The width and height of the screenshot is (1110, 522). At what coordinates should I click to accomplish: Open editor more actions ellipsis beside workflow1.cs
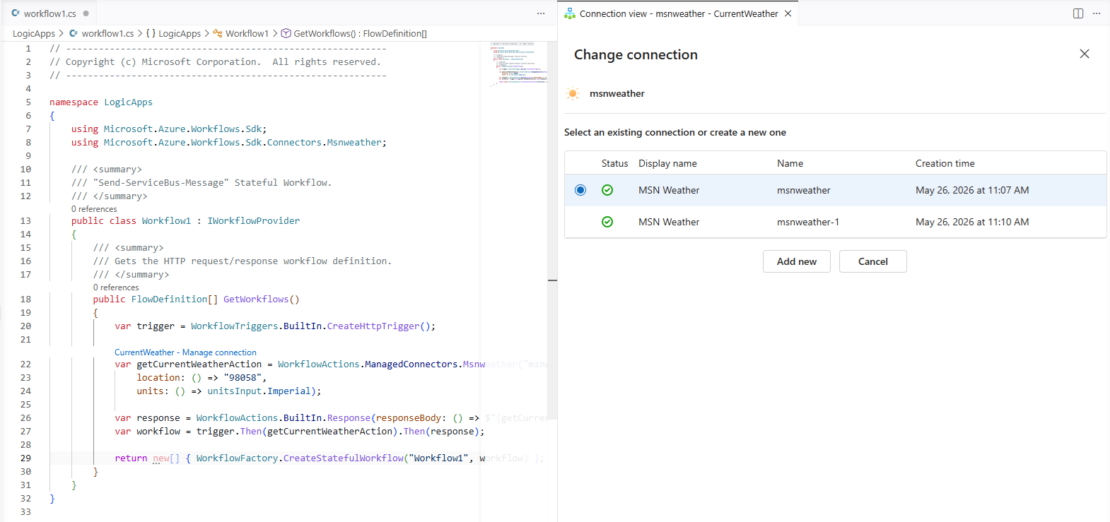pos(541,13)
